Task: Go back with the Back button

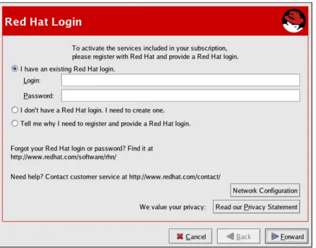Action: (x=239, y=236)
